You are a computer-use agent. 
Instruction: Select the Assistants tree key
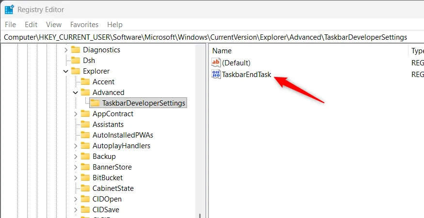[108, 125]
